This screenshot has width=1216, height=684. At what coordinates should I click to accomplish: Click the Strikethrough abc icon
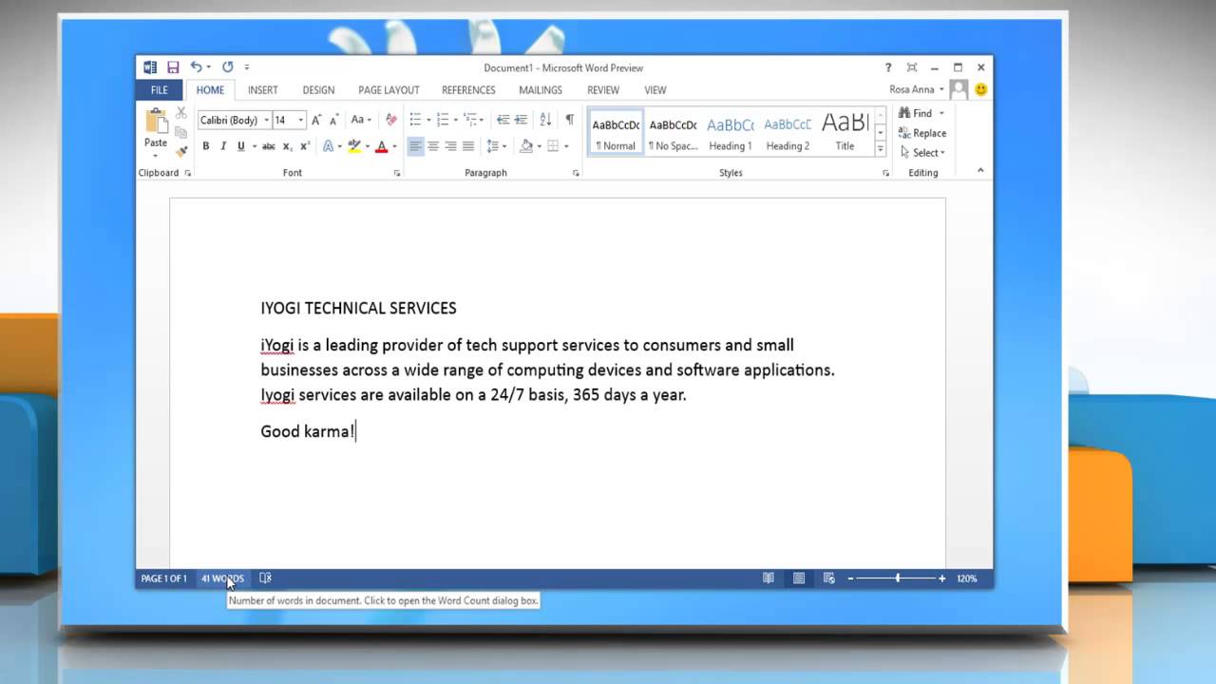tap(269, 146)
